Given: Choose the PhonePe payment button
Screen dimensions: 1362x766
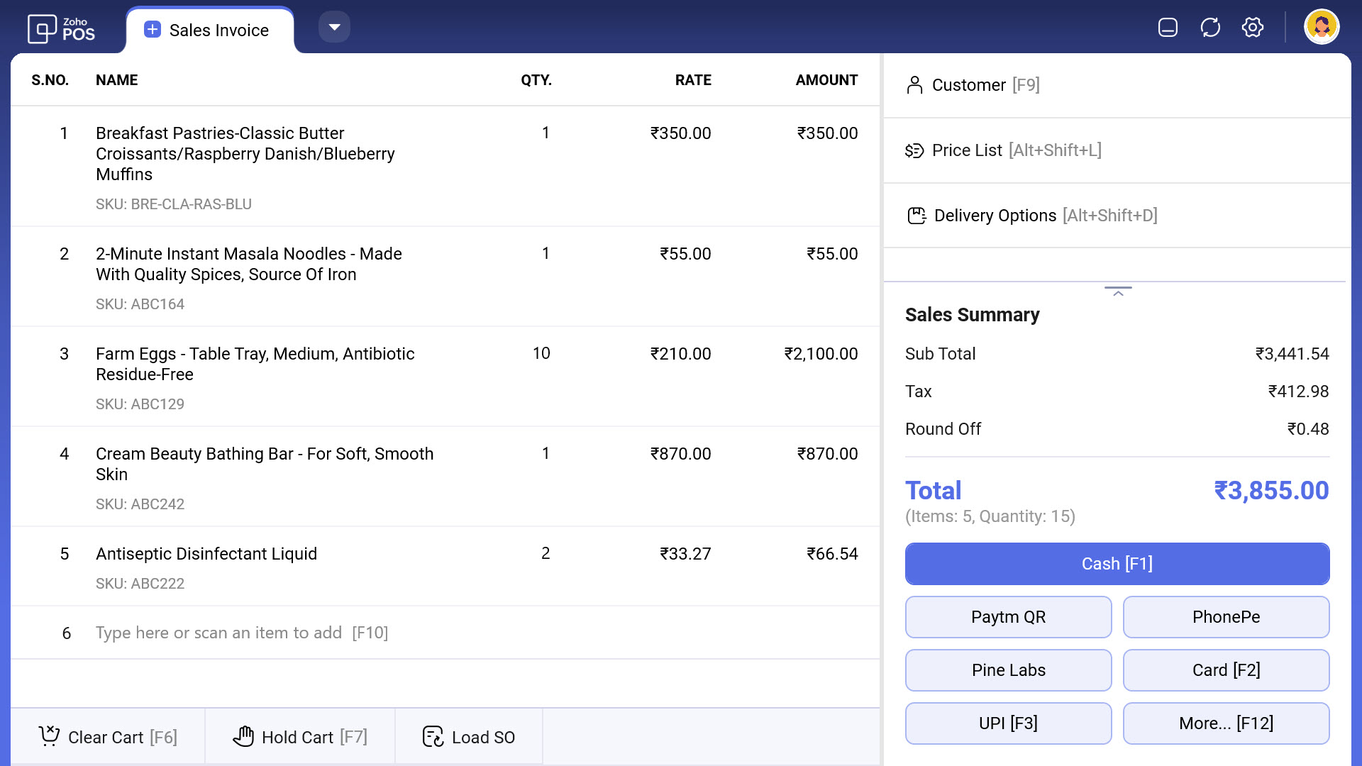Looking at the screenshot, I should click(x=1225, y=617).
